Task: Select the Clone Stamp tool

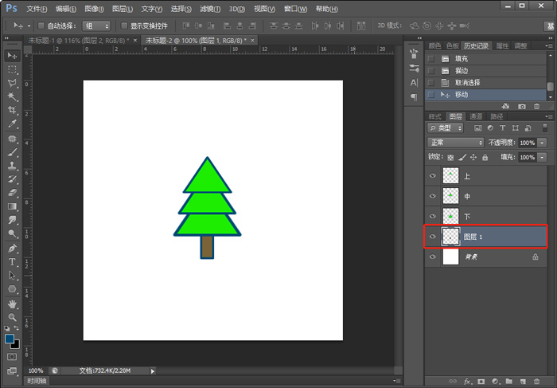Action: pyautogui.click(x=12, y=166)
